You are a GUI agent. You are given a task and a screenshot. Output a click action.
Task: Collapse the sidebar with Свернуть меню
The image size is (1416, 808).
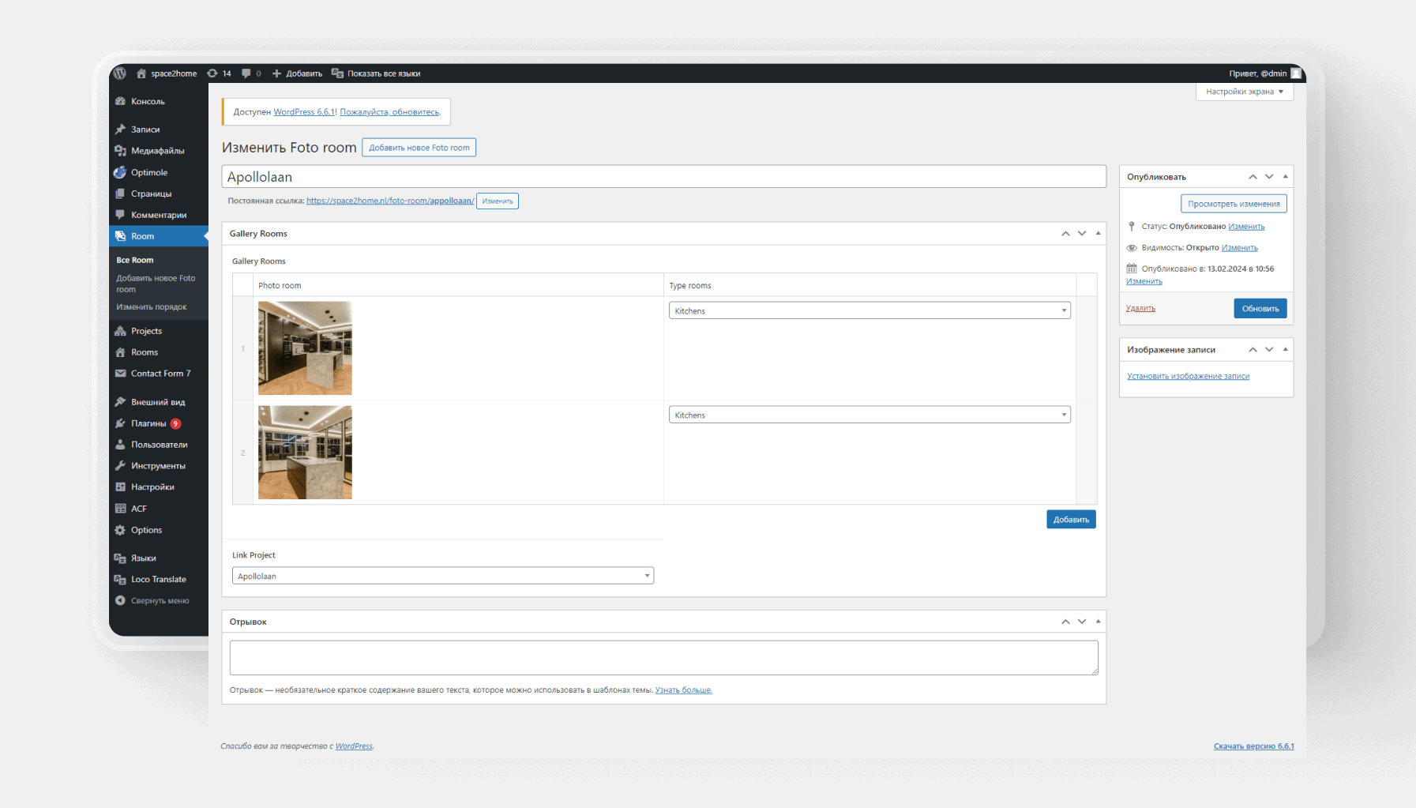click(x=159, y=600)
